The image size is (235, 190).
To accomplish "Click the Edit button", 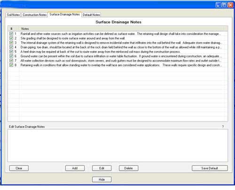I will [x=102, y=168].
